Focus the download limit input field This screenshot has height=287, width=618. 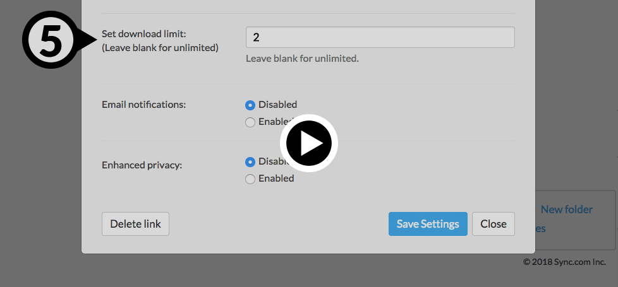coord(380,37)
